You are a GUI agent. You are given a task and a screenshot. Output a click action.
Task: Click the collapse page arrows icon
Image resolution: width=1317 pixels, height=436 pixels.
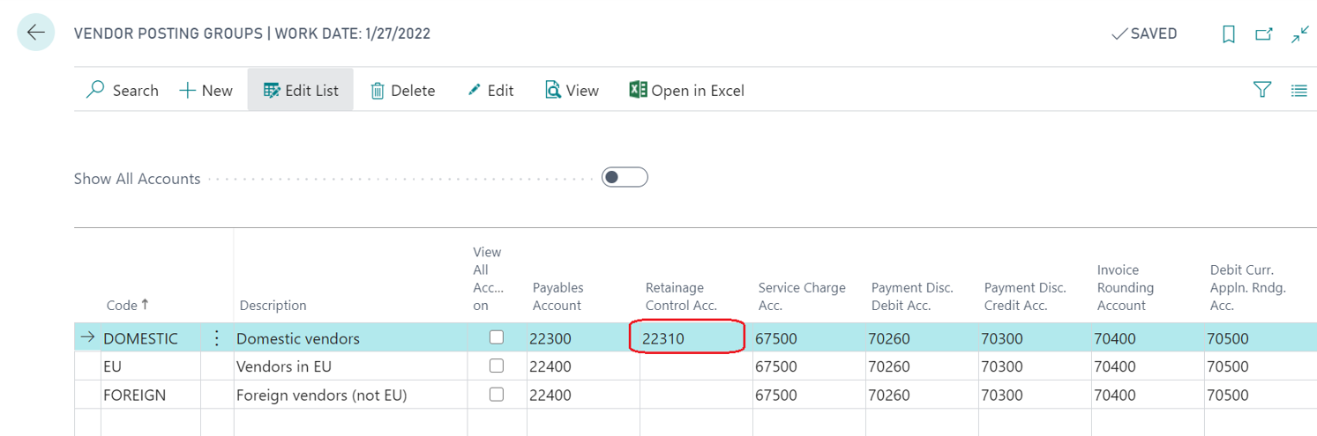[1299, 34]
